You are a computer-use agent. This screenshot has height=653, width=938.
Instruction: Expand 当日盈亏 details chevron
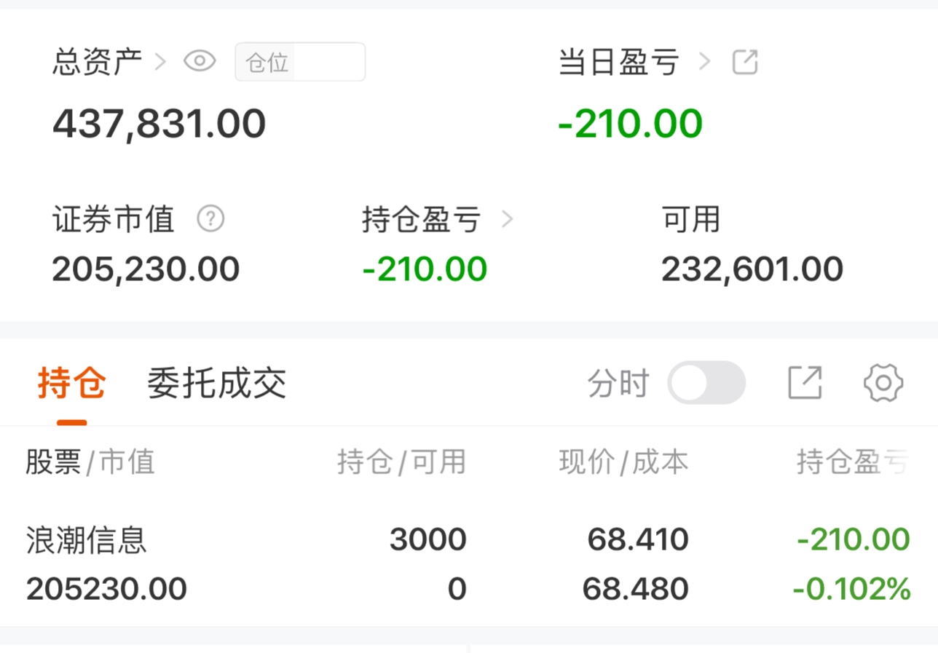tap(704, 62)
